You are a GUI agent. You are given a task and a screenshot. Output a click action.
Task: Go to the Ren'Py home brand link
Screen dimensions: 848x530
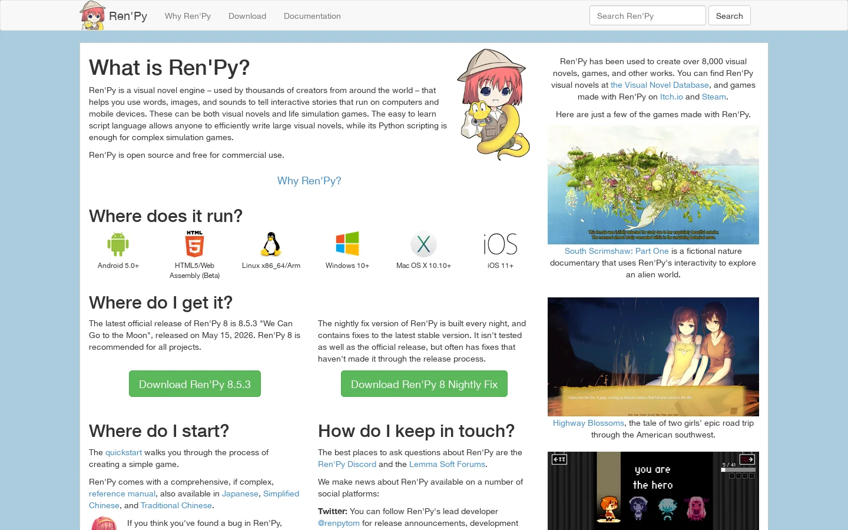[128, 16]
